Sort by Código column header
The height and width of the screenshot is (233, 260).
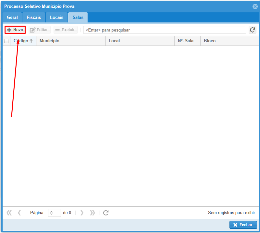[x=23, y=41]
